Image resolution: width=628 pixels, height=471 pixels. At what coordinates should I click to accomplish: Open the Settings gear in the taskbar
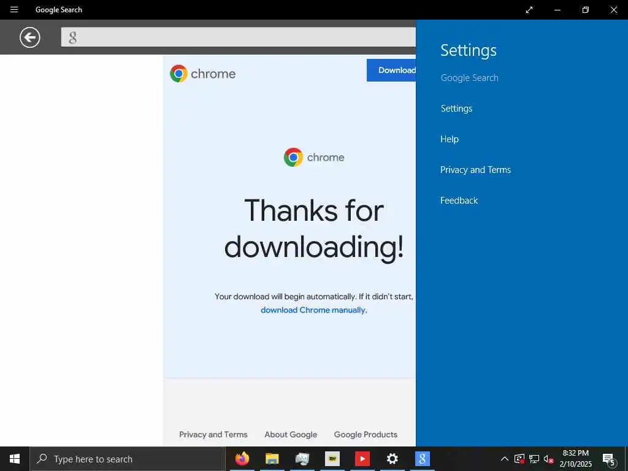click(x=392, y=459)
